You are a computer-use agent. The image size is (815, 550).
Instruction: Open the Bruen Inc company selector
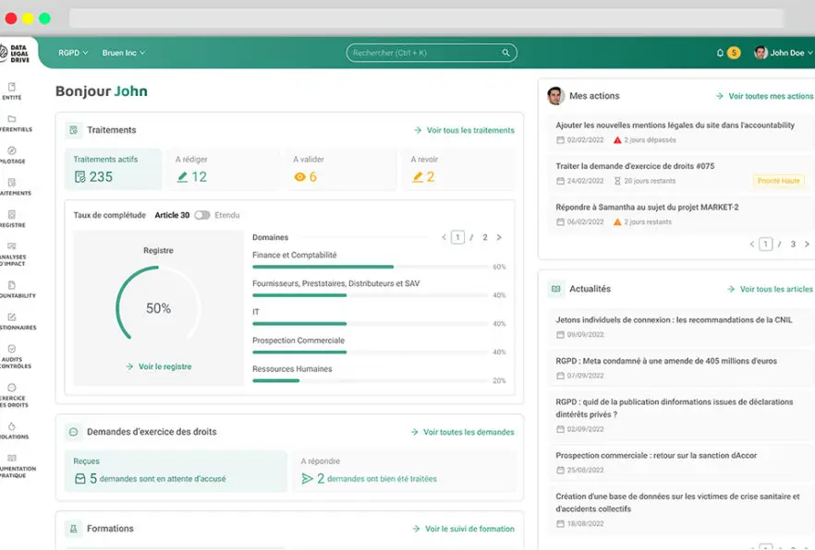(x=124, y=53)
